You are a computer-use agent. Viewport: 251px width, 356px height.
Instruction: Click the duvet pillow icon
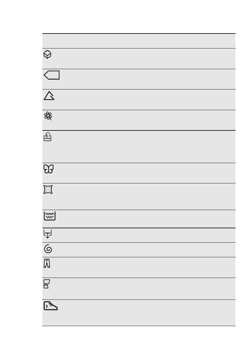48,190
